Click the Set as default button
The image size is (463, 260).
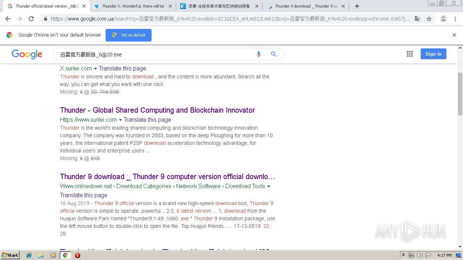tap(128, 35)
